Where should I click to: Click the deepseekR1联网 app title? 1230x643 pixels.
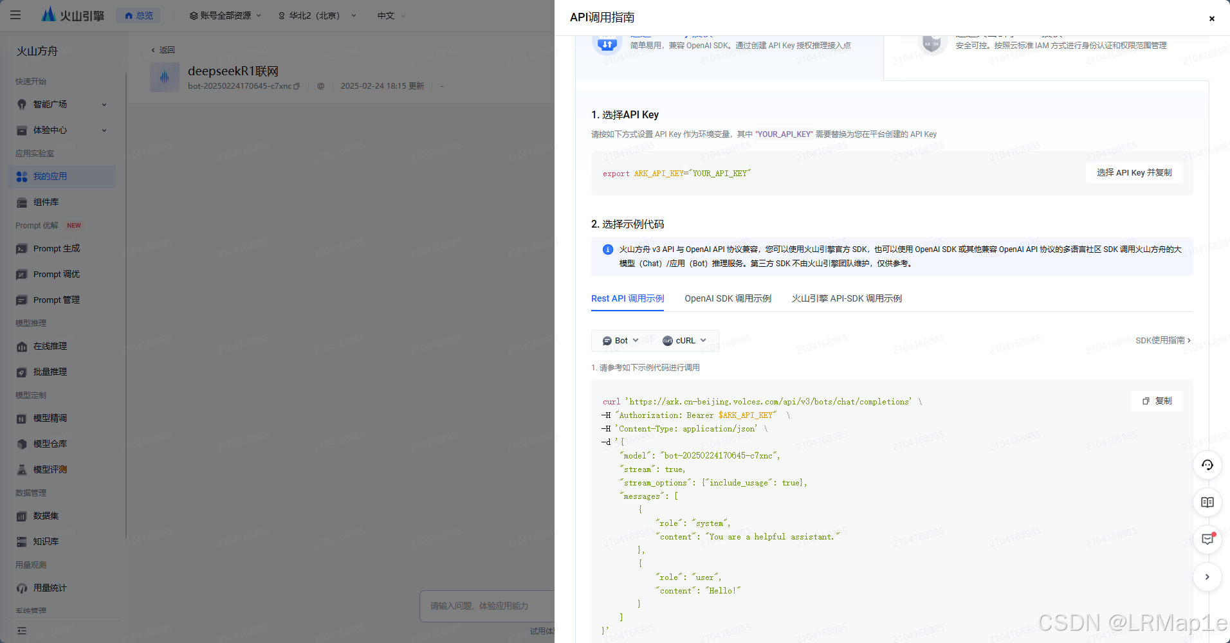pyautogui.click(x=233, y=71)
